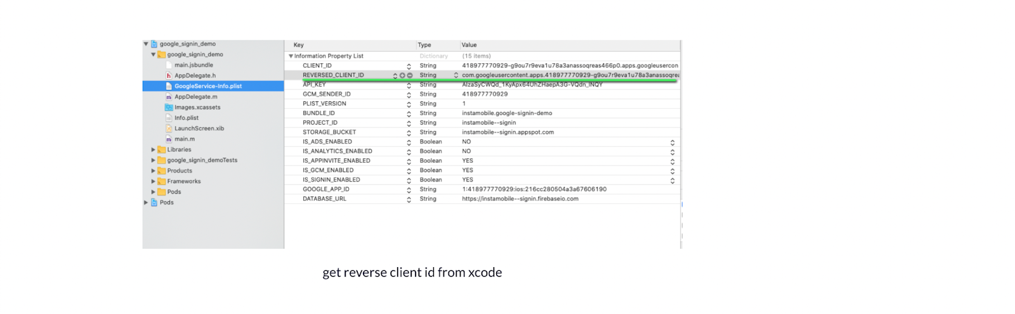The image size is (1015, 314).
Task: Click the CLIENT_ID key stepper
Action: [x=409, y=66]
